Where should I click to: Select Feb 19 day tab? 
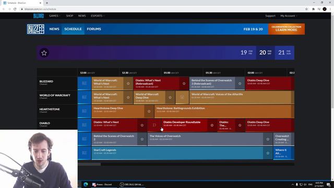[x=246, y=52]
